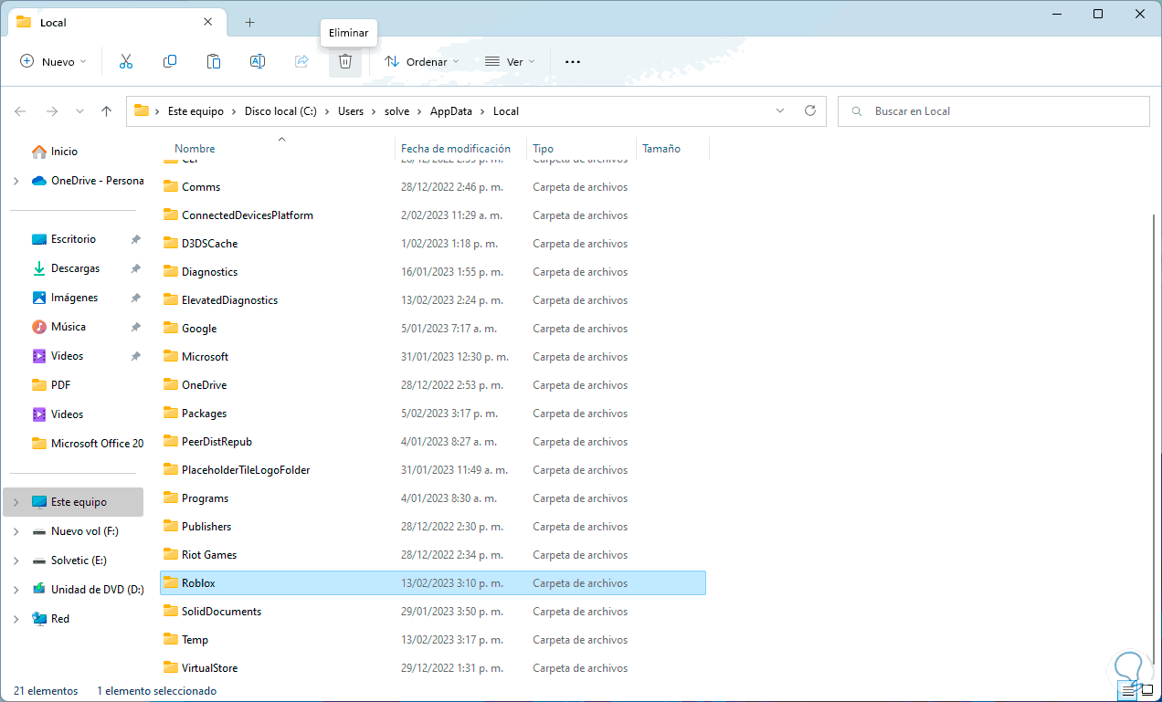Select Descargas in the navigation pane
This screenshot has width=1162, height=702.
(75, 268)
